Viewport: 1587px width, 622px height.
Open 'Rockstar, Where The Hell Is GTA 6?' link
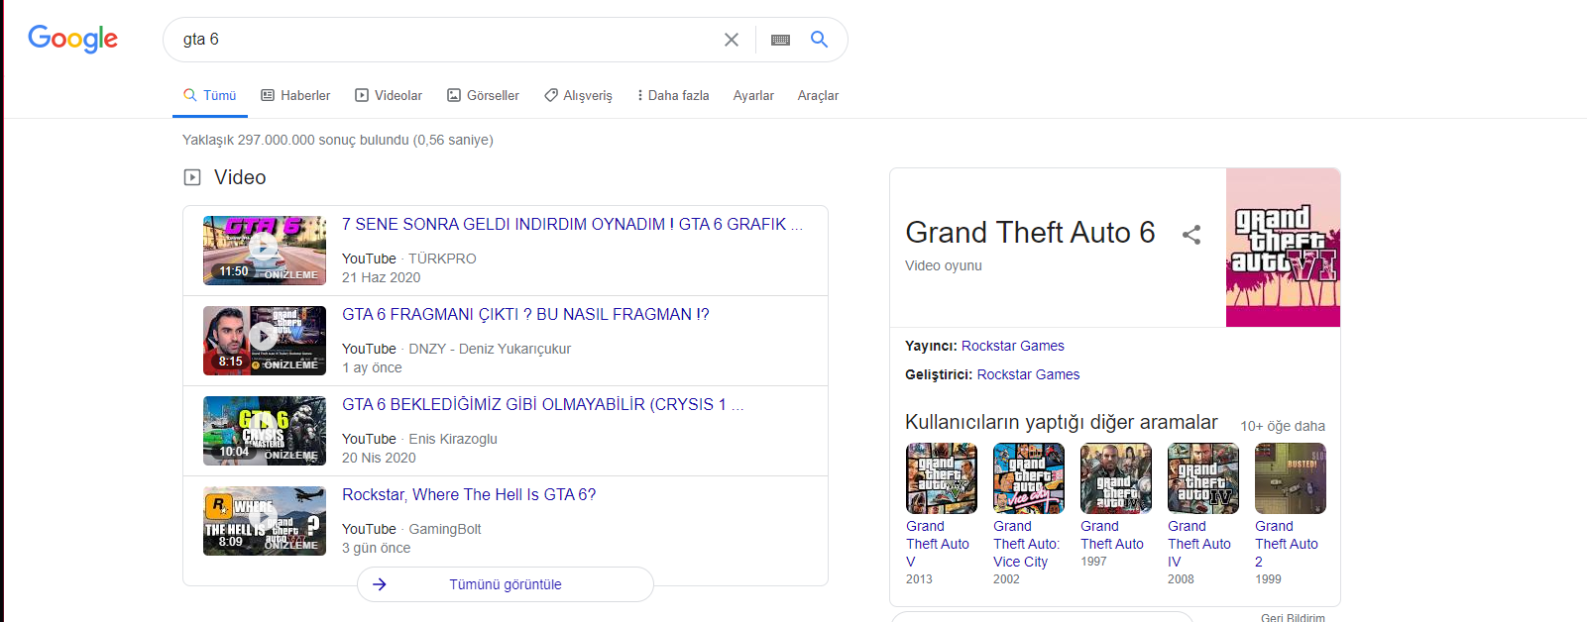(469, 494)
